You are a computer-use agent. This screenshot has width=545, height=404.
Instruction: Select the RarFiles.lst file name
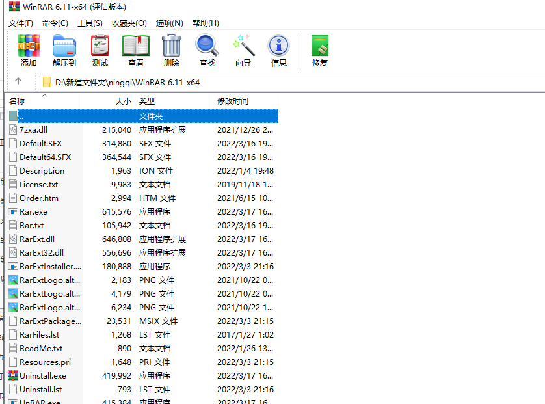point(39,335)
